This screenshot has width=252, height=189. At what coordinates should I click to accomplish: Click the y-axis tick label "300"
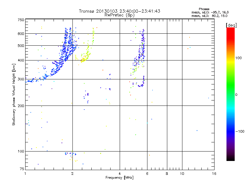(21, 79)
